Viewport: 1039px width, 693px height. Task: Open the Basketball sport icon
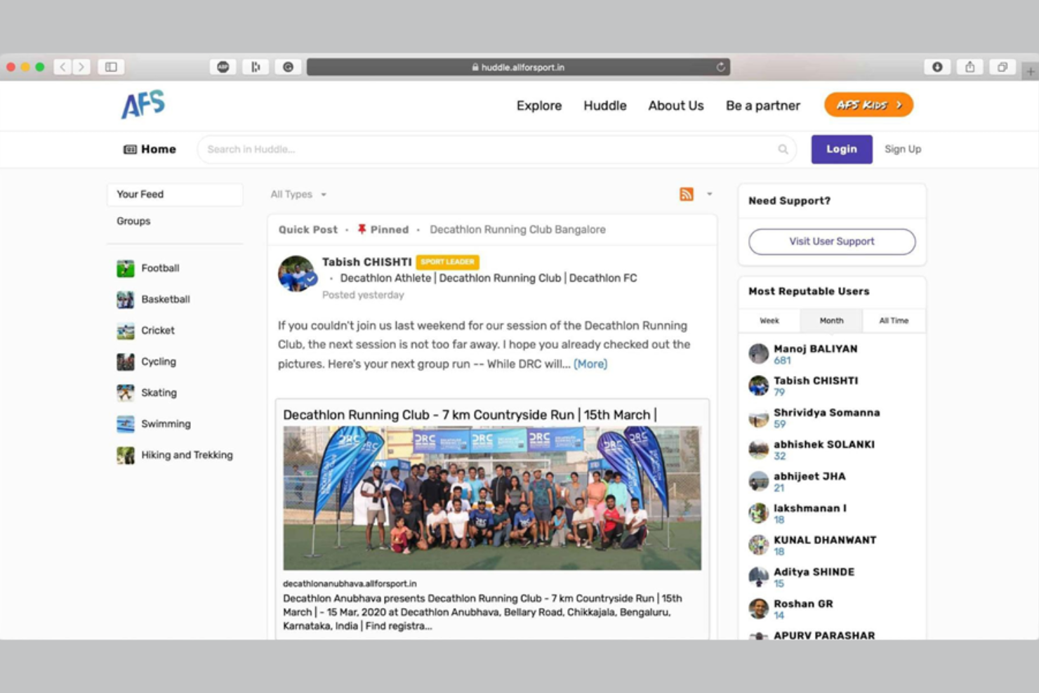pos(125,299)
